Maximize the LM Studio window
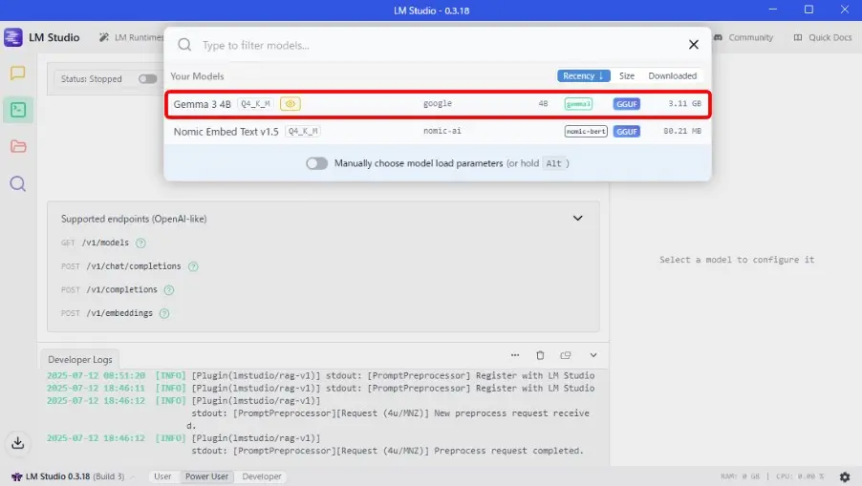Image resolution: width=862 pixels, height=486 pixels. [x=808, y=10]
